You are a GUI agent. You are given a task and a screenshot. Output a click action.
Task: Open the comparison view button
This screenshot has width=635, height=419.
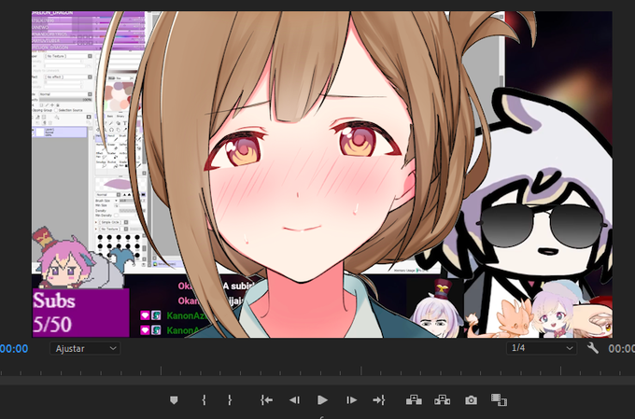(x=499, y=400)
